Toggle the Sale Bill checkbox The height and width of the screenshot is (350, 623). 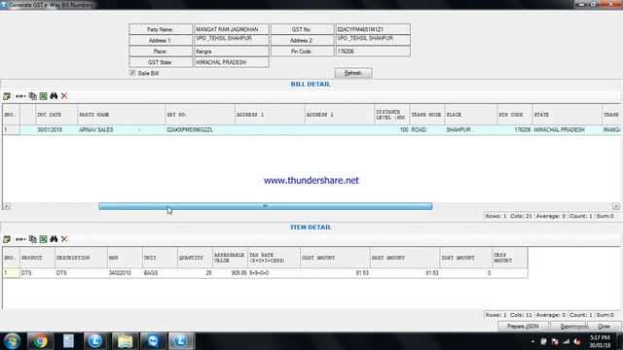[x=132, y=73]
